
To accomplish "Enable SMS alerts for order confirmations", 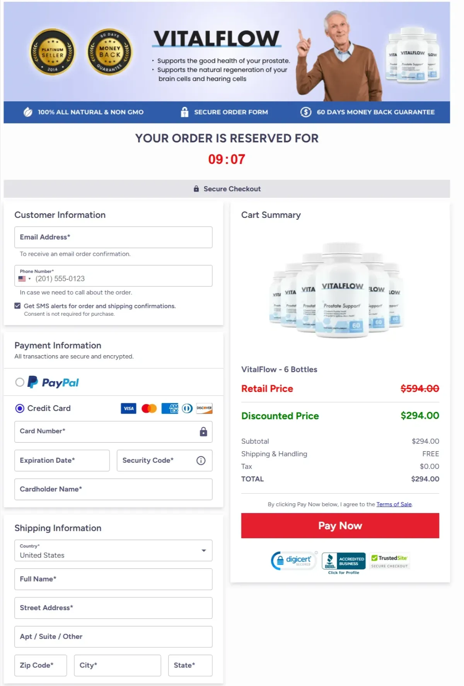I will coord(17,306).
